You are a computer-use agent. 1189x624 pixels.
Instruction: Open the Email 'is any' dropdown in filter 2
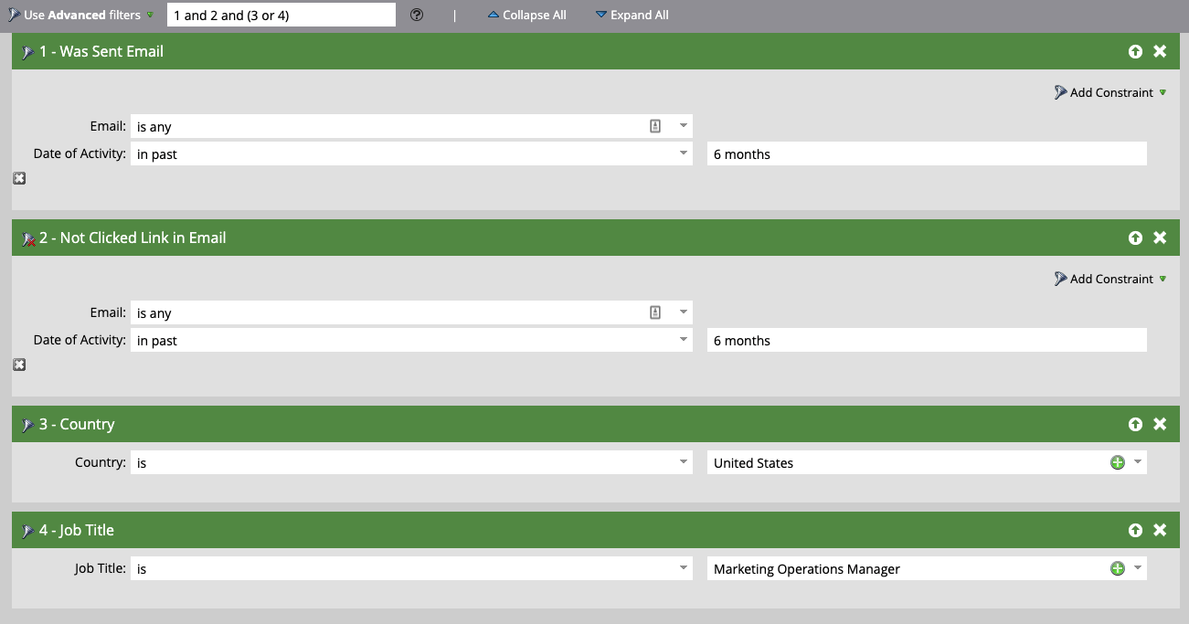pyautogui.click(x=684, y=312)
